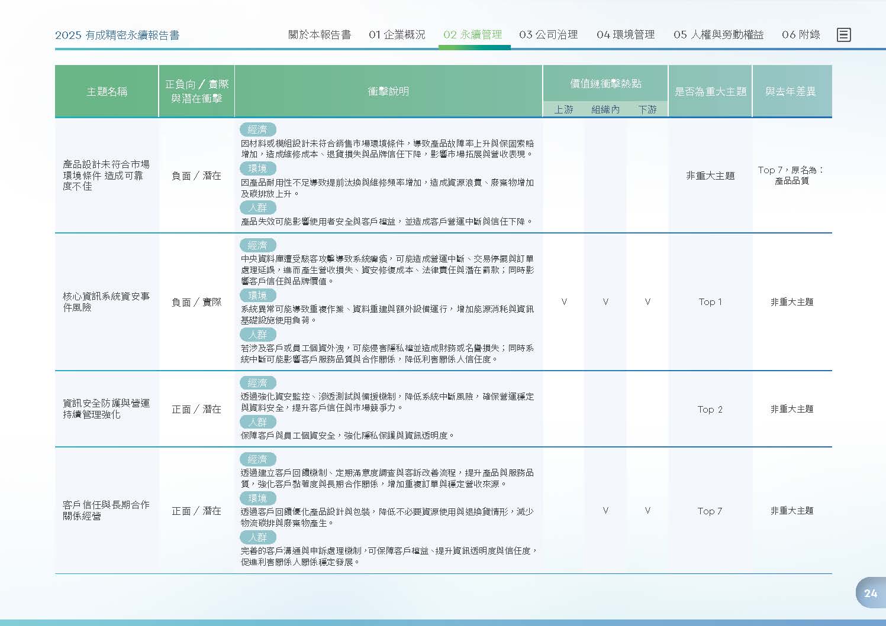Click the 下游 V mark in 客戶信任 row
886x626 pixels.
[x=647, y=511]
